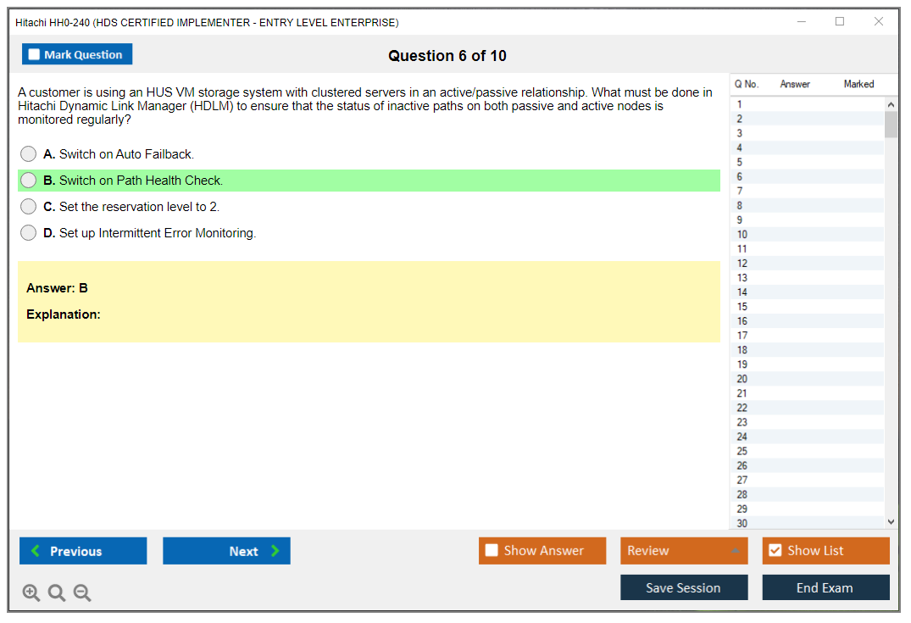Click the zoom reset magnifier icon
This screenshot has width=911, height=623.
click(x=57, y=593)
